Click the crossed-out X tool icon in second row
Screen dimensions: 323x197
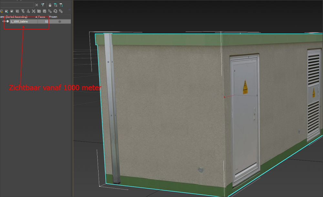[34, 11]
